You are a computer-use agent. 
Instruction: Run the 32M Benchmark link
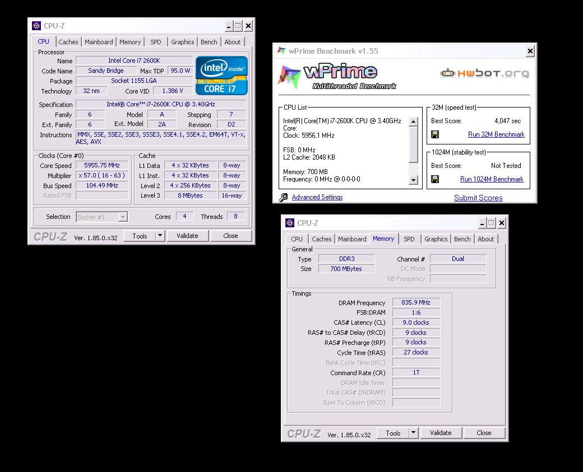coord(496,134)
